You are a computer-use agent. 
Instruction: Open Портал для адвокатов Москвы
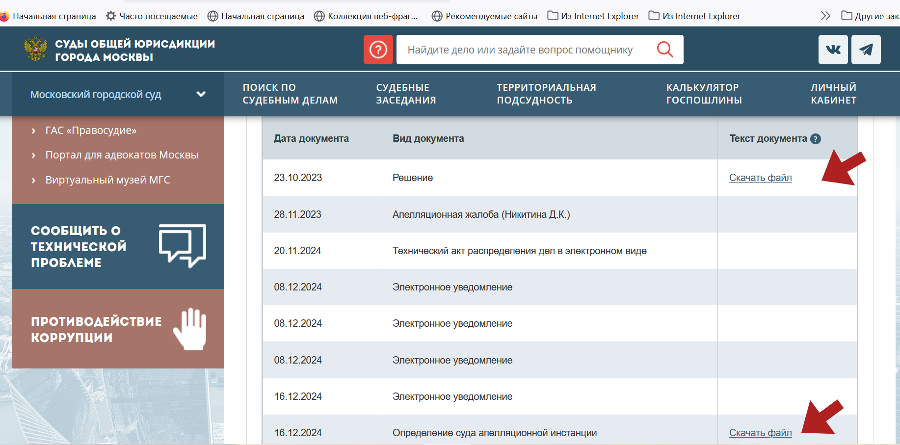pos(122,155)
